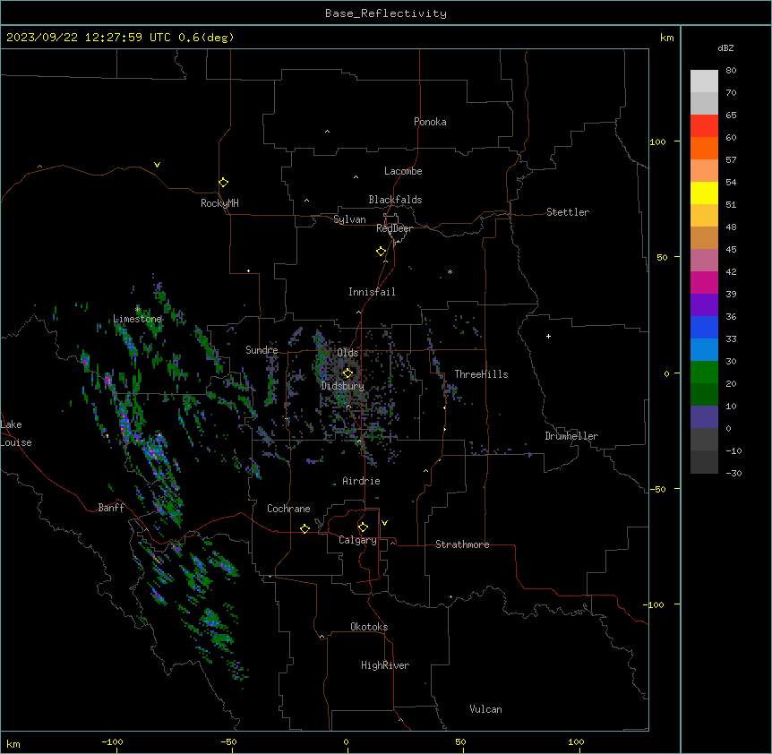Screen dimensions: 772x754
Task: Click the yellow diamond marker south of RedDeer
Action: (x=382, y=252)
